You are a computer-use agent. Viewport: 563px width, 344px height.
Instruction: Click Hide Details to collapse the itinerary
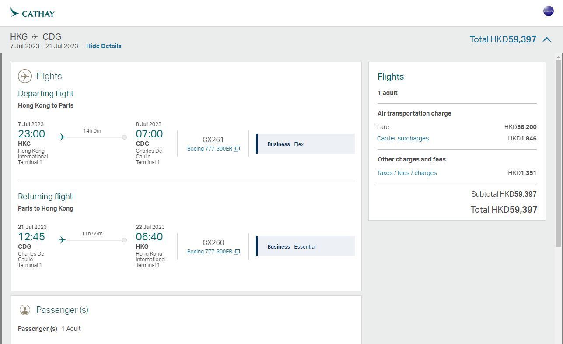tap(104, 46)
